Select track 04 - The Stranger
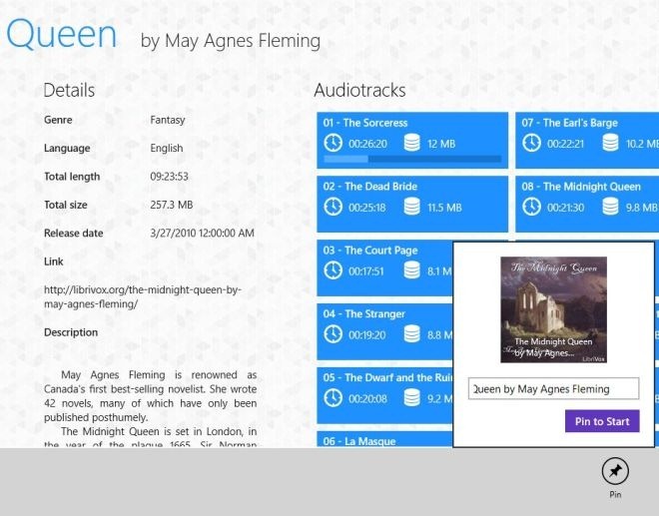The image size is (659, 516). point(384,332)
